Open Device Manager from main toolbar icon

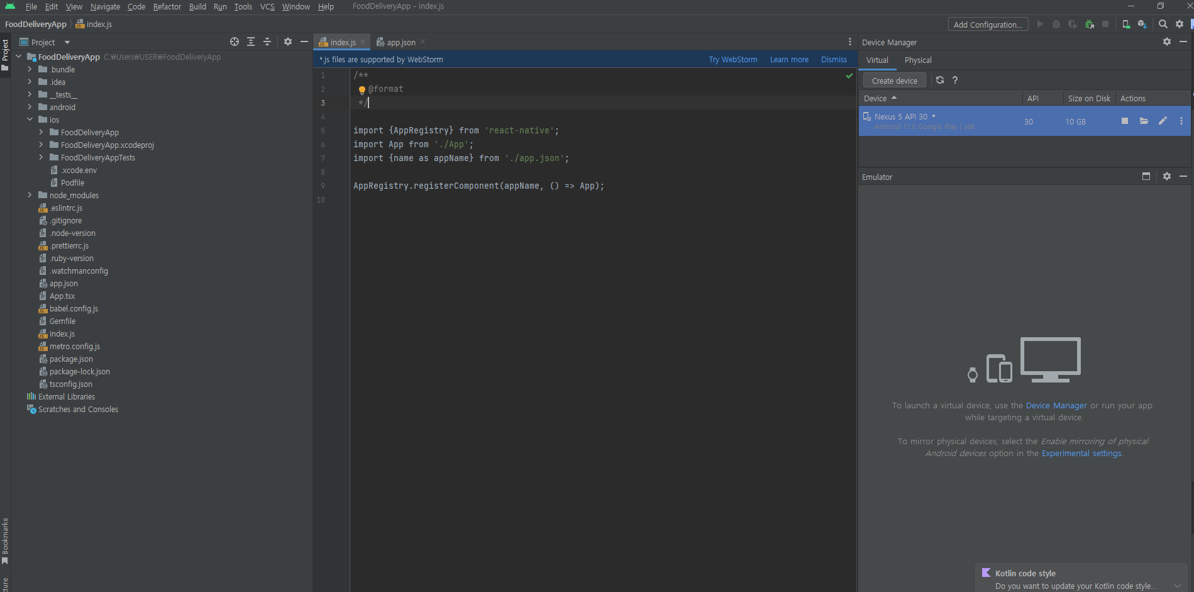click(x=1126, y=24)
